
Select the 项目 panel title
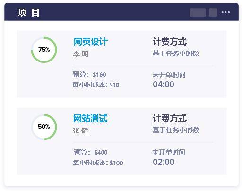pos(28,12)
